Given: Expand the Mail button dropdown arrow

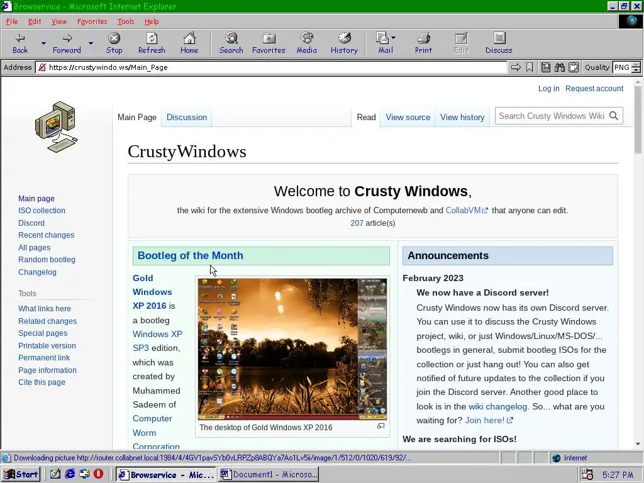Looking at the screenshot, I should tap(394, 38).
